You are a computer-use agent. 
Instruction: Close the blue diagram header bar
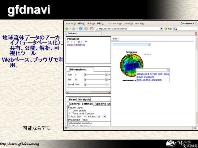pos(149,44)
